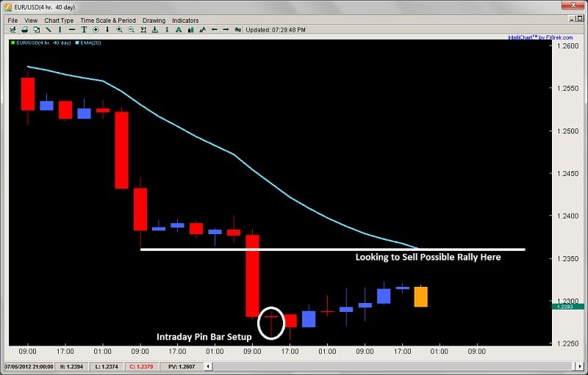Click the Updated: 07:29:48 PM text
The image size is (588, 375).
point(276,30)
